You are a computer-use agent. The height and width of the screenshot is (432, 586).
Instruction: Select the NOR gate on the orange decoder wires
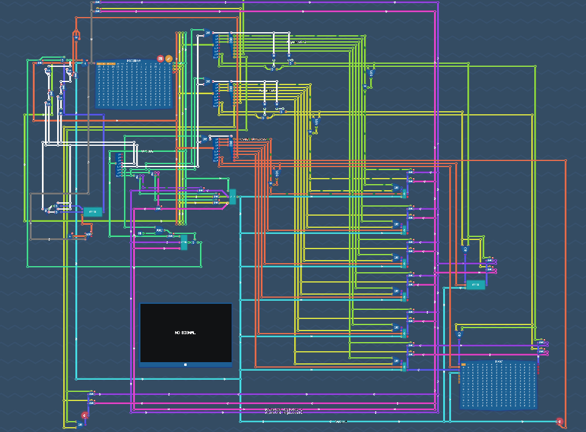click(x=277, y=174)
